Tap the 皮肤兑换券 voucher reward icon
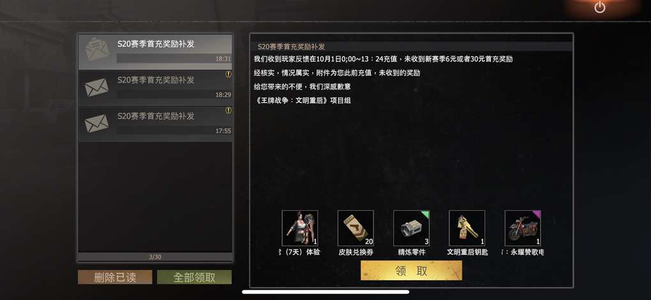651x300 pixels. pyautogui.click(x=355, y=228)
